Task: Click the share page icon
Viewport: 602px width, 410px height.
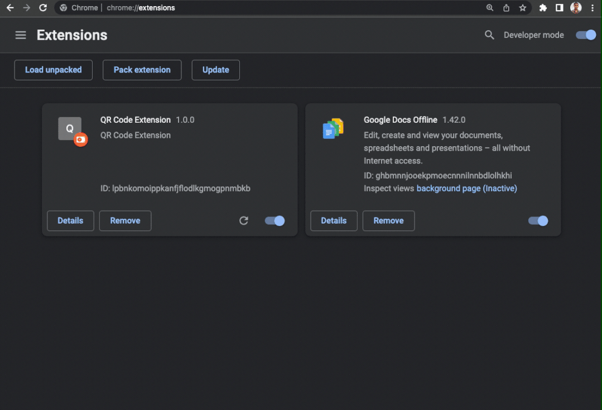Action: pyautogui.click(x=506, y=8)
